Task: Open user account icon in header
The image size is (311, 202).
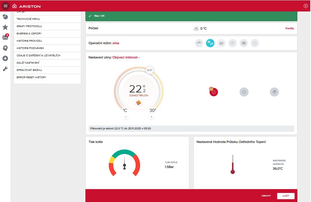Action: click(x=306, y=6)
